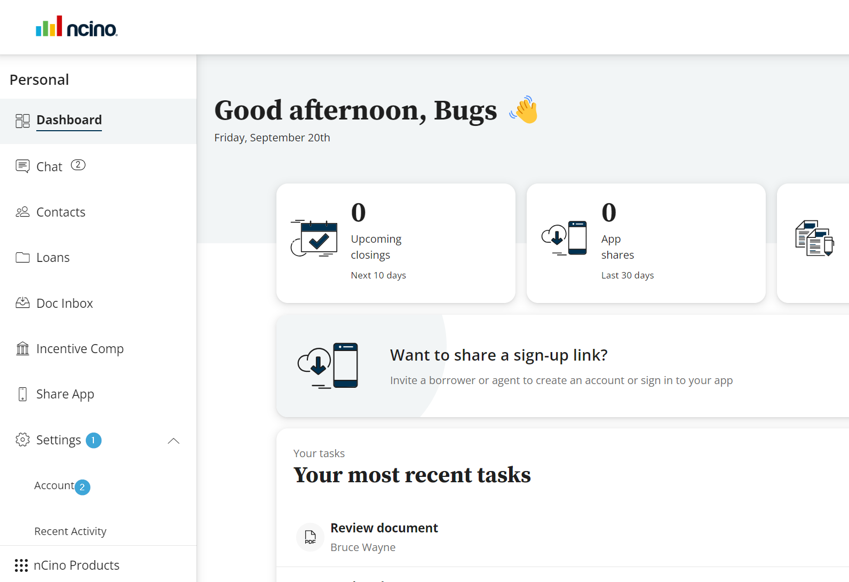This screenshot has width=849, height=582.
Task: Click the Chat message icon
Action: [22, 166]
